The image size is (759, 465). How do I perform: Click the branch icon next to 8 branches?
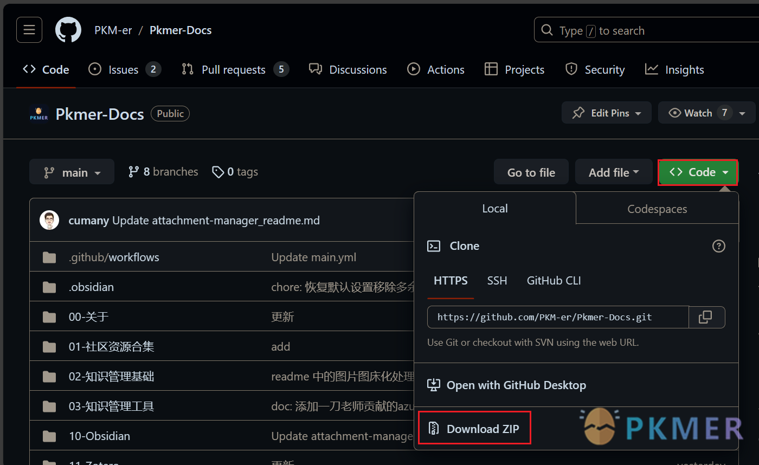pos(133,172)
